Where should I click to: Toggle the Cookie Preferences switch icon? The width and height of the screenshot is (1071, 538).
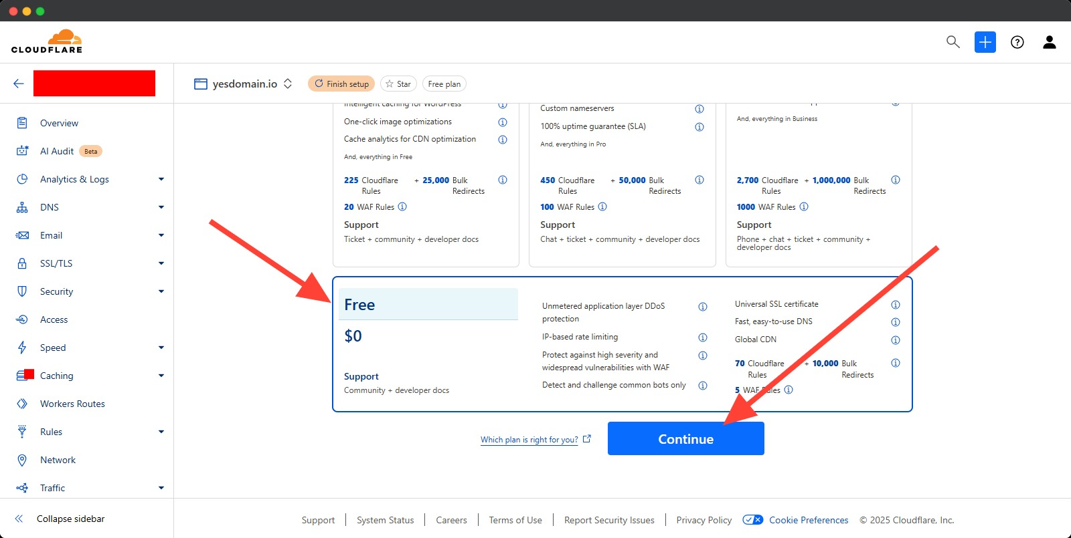click(x=753, y=520)
